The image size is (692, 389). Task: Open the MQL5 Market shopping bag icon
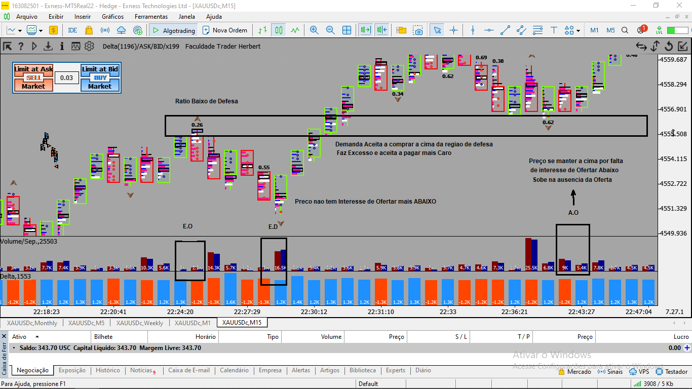[89, 30]
